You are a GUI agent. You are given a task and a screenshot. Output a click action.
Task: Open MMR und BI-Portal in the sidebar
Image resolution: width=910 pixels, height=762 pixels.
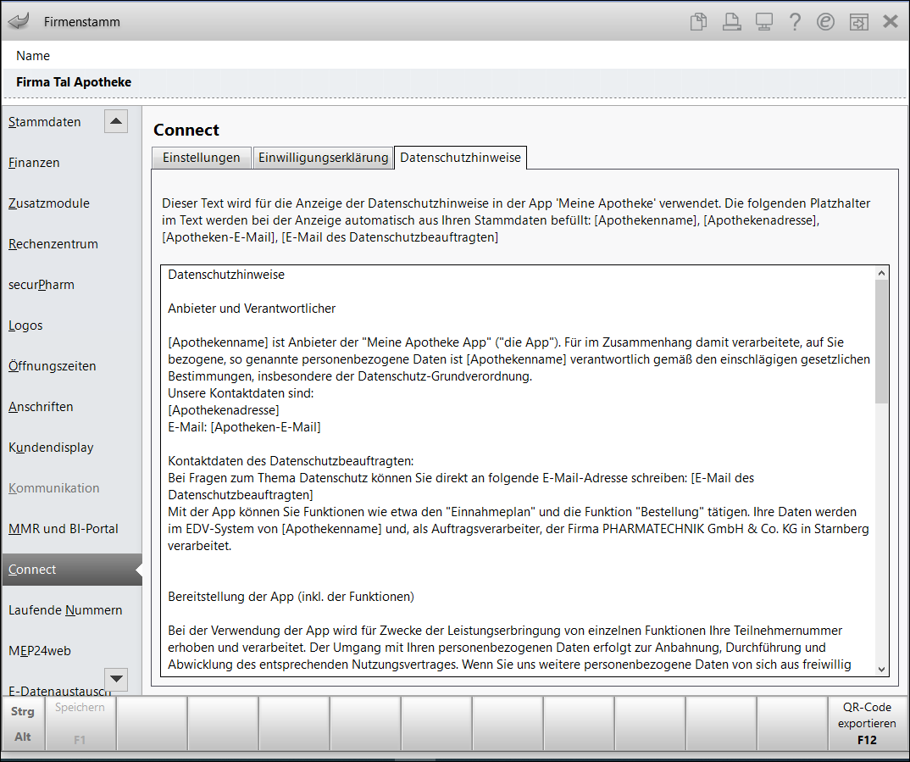coord(64,528)
